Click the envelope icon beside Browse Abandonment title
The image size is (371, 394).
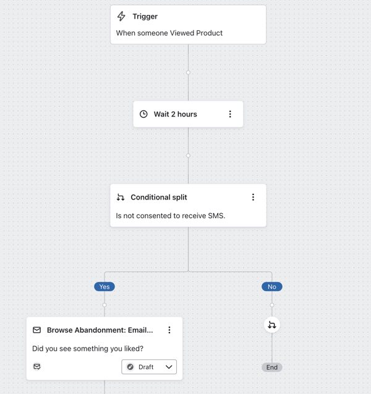pyautogui.click(x=37, y=330)
